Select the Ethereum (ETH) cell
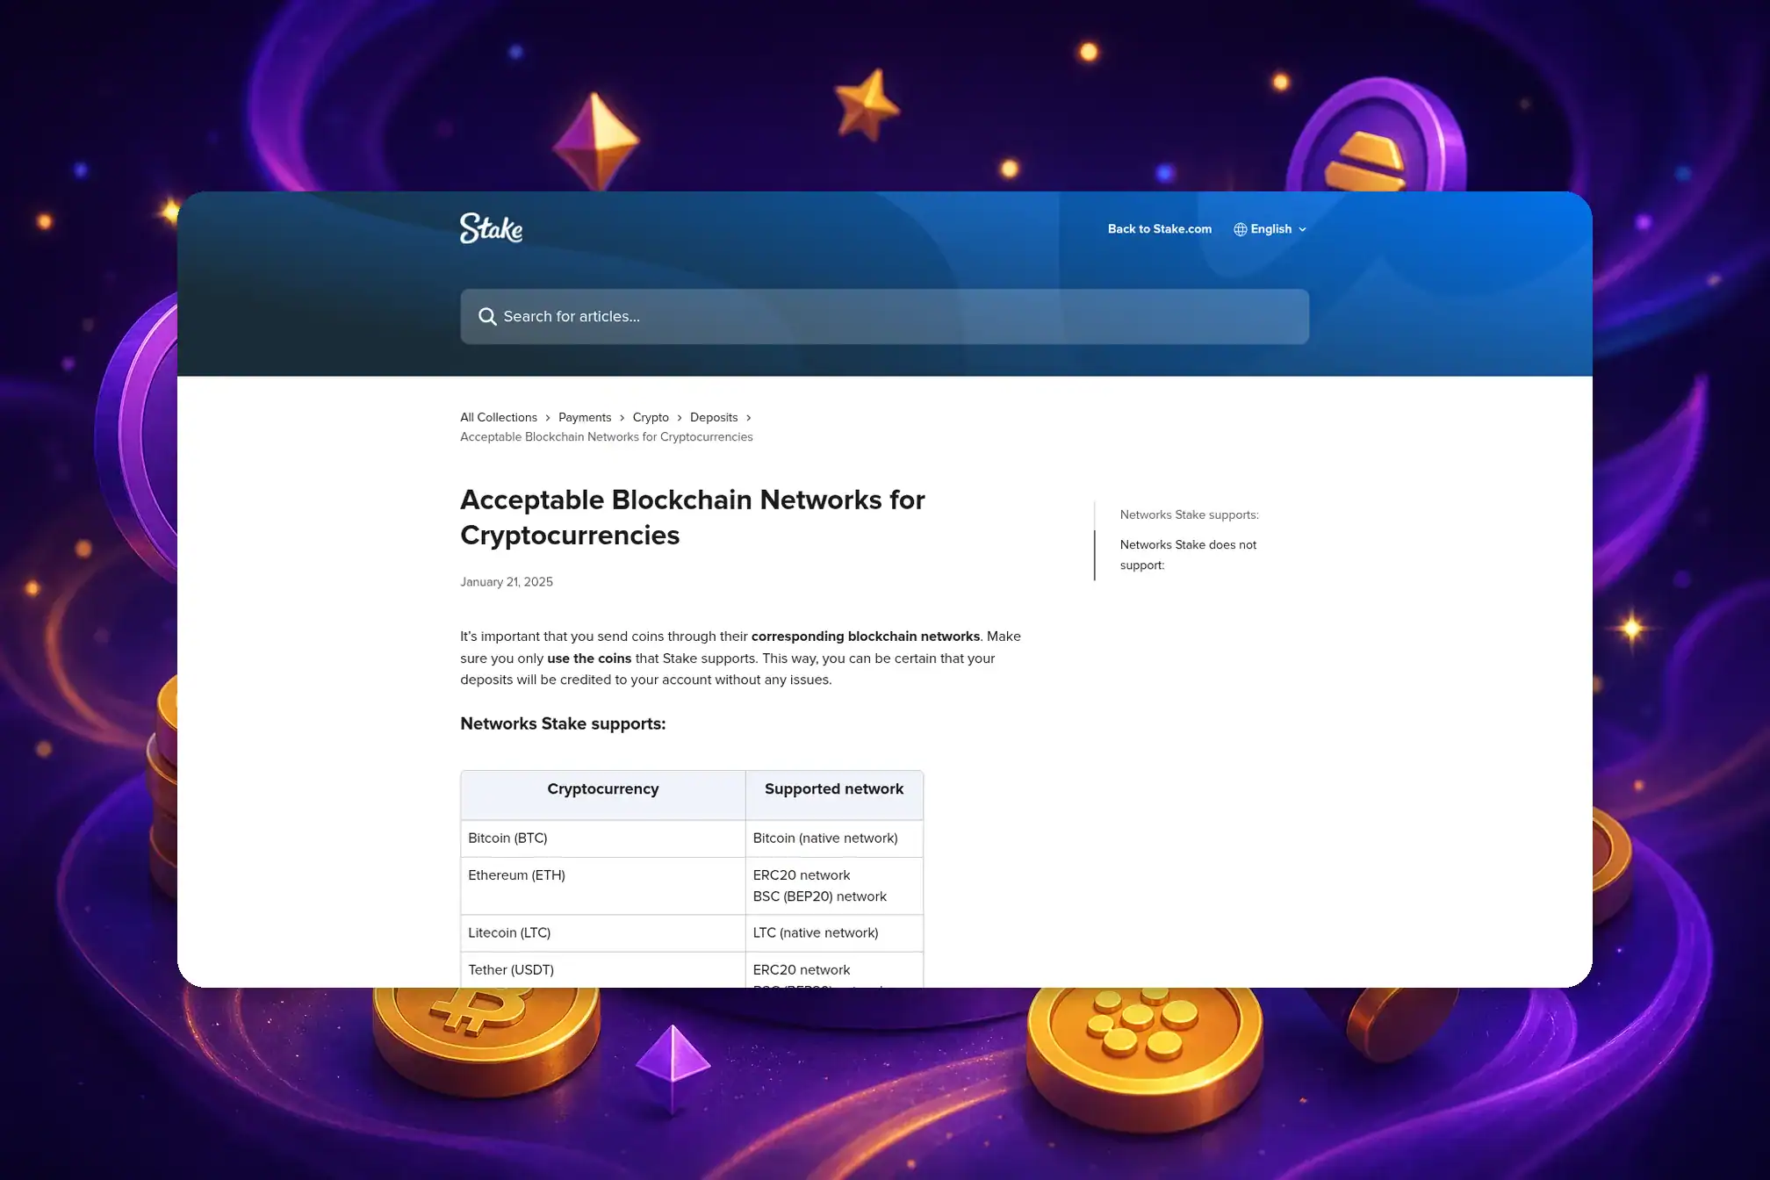Image resolution: width=1770 pixels, height=1180 pixels. tap(603, 886)
